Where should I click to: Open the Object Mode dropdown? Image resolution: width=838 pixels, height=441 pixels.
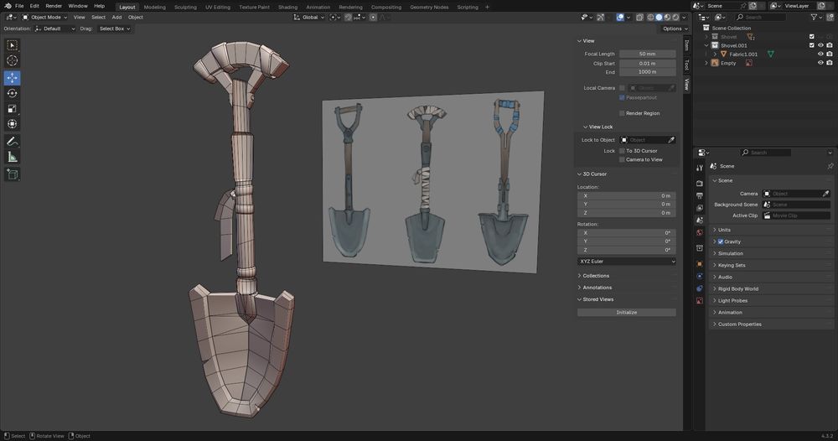coord(44,17)
